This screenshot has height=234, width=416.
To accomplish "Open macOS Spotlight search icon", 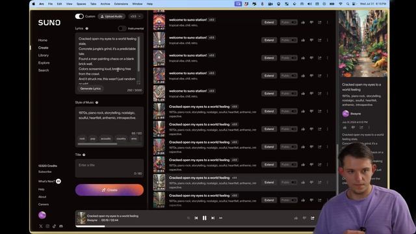I will [x=348, y=4].
